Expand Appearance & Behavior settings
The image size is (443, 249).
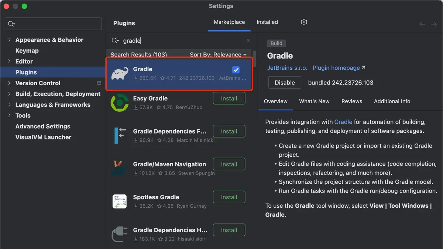click(9, 40)
